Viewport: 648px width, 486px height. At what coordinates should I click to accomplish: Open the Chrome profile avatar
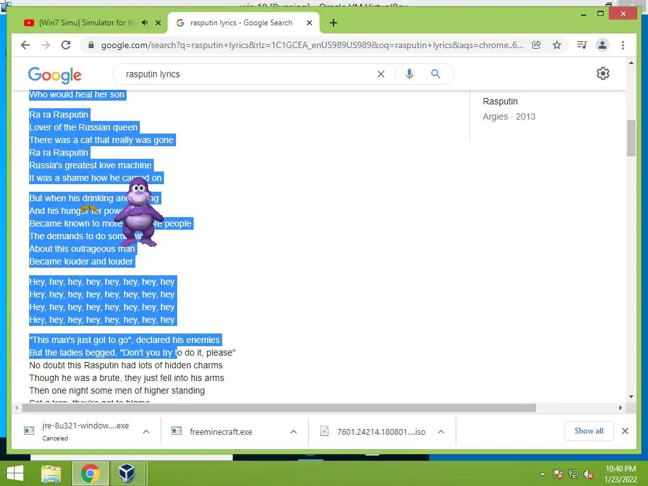click(602, 45)
